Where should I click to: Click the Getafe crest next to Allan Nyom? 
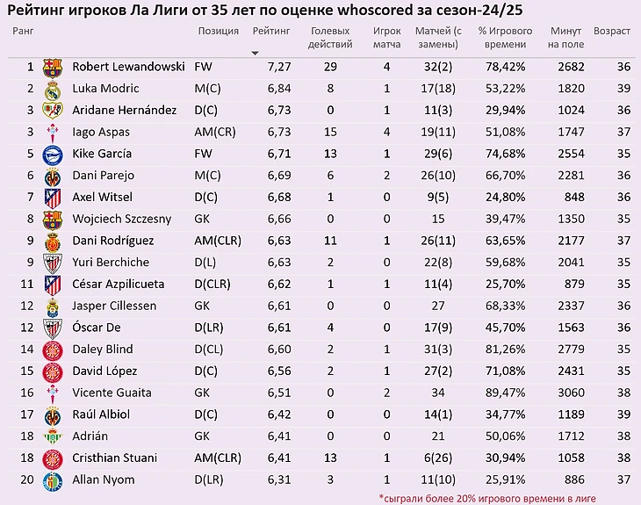[x=53, y=480]
